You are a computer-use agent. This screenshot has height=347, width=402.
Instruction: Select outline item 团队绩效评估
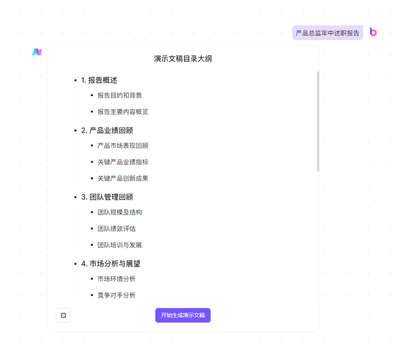click(116, 229)
